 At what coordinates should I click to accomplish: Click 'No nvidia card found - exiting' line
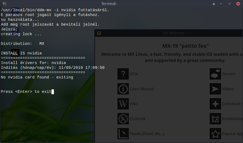point(37,77)
